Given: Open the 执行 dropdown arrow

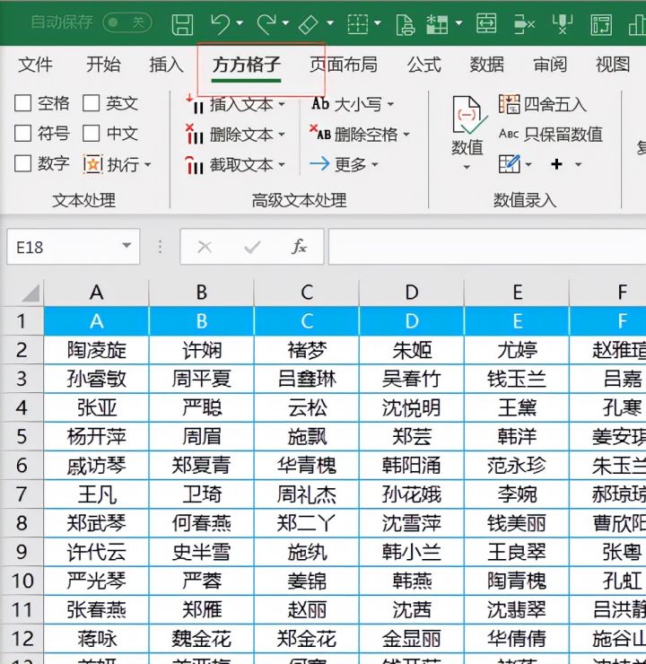Looking at the screenshot, I should tap(147, 164).
